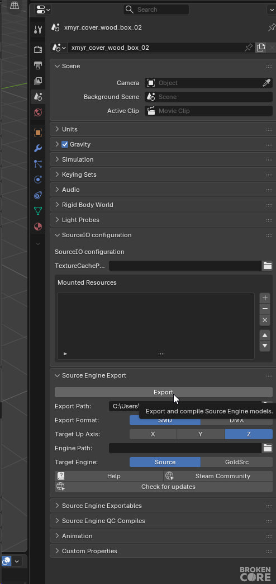Open the Output properties tab
Viewport: 276px width, 584px height.
point(38,65)
